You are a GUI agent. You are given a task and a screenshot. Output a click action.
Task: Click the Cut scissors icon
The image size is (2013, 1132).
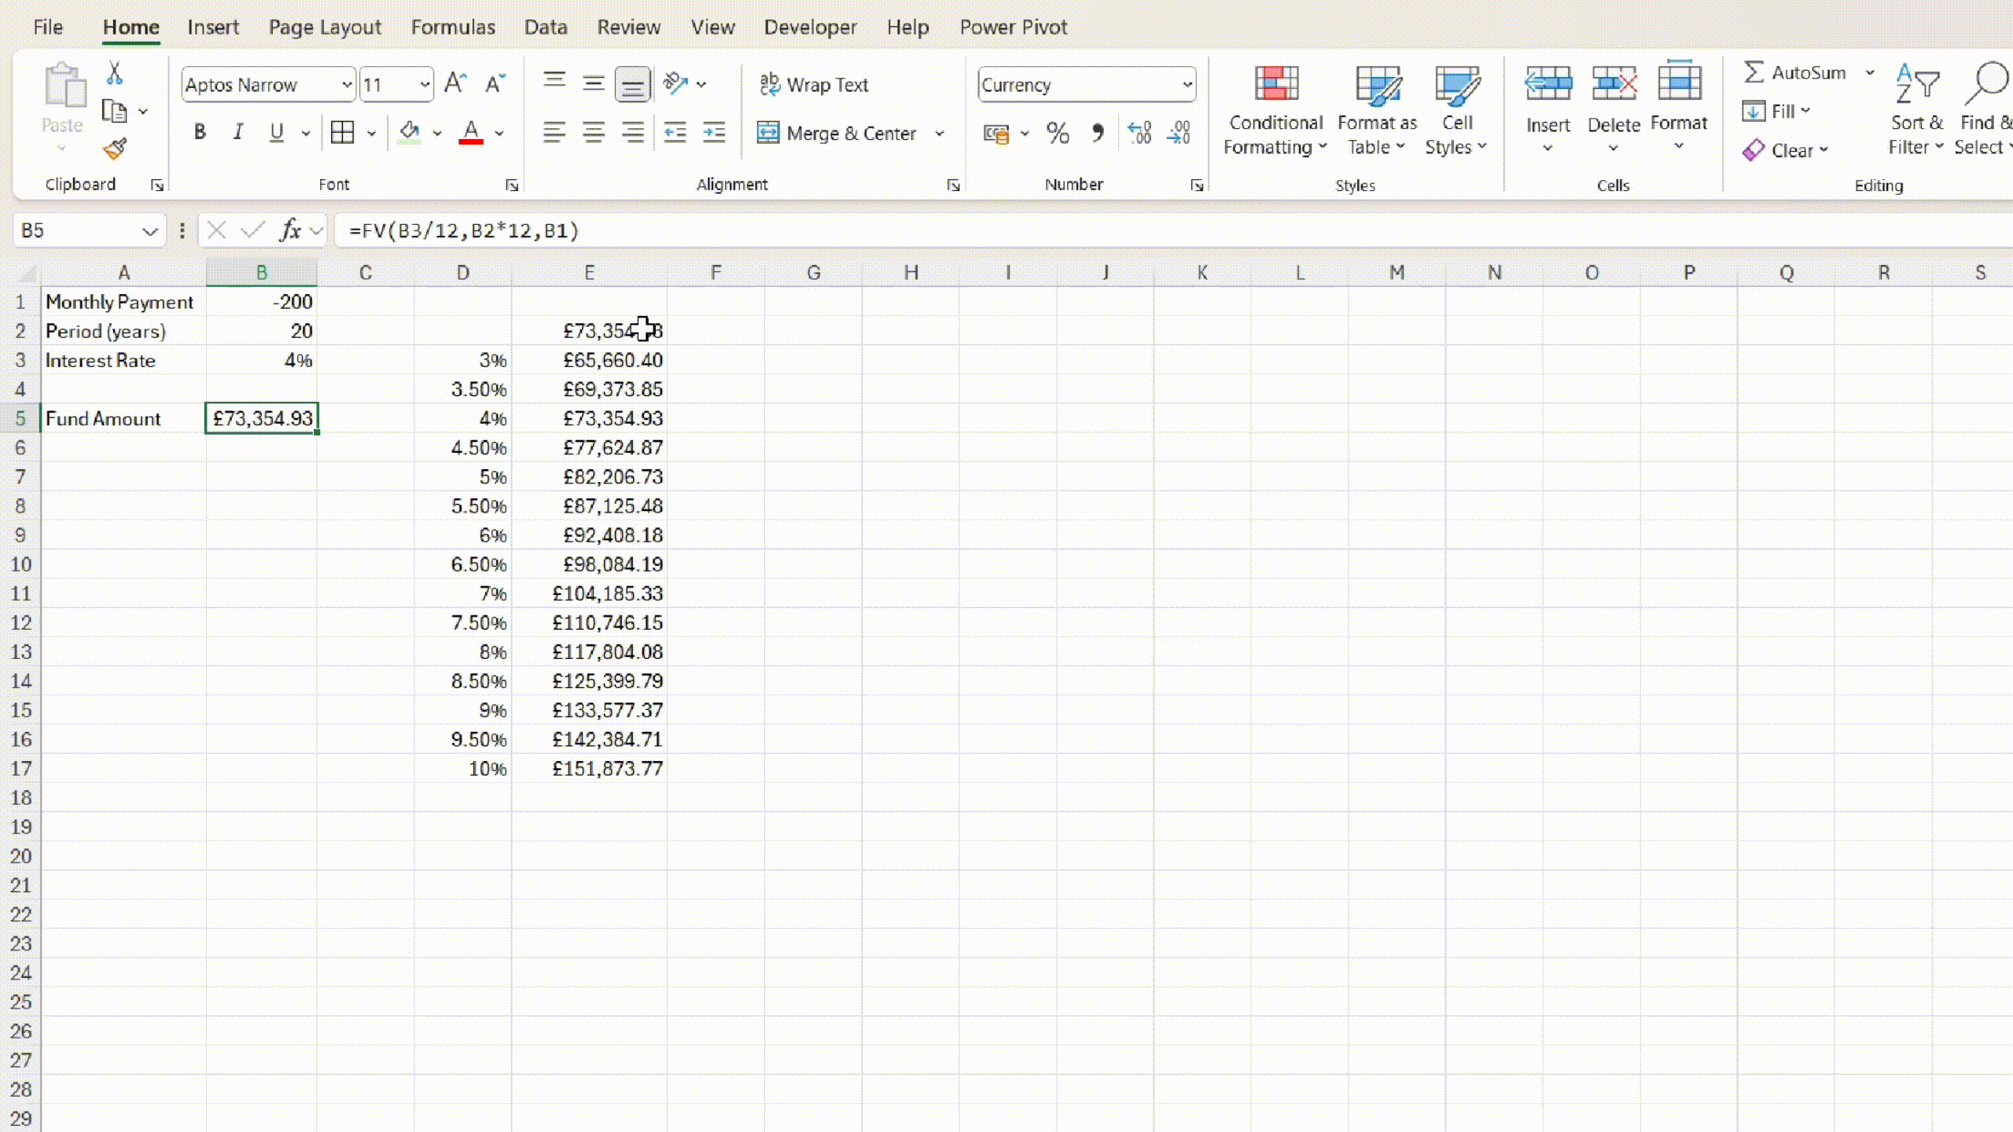115,73
